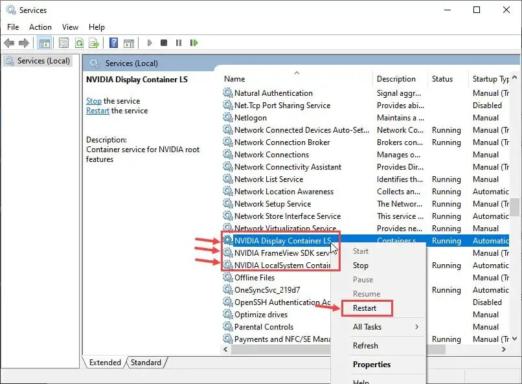Switch to the Standard tab
The height and width of the screenshot is (384, 522).
click(146, 363)
